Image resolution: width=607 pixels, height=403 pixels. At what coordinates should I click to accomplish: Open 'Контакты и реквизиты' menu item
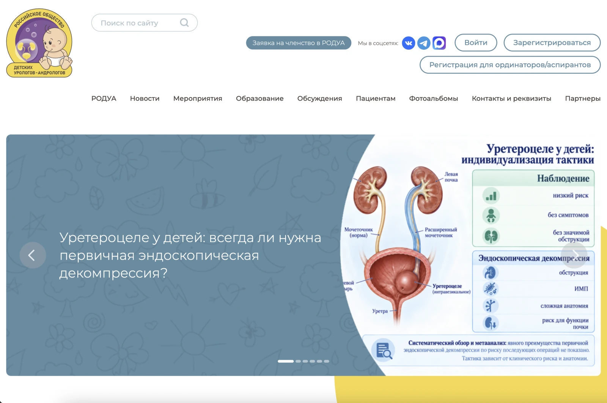tap(511, 98)
